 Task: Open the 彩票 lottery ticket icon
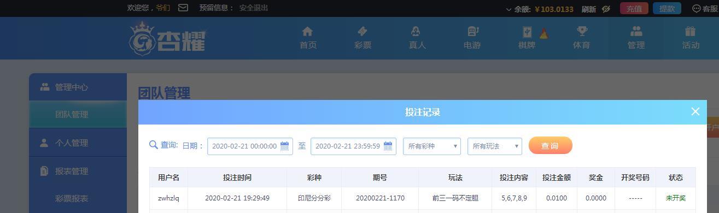tap(362, 31)
